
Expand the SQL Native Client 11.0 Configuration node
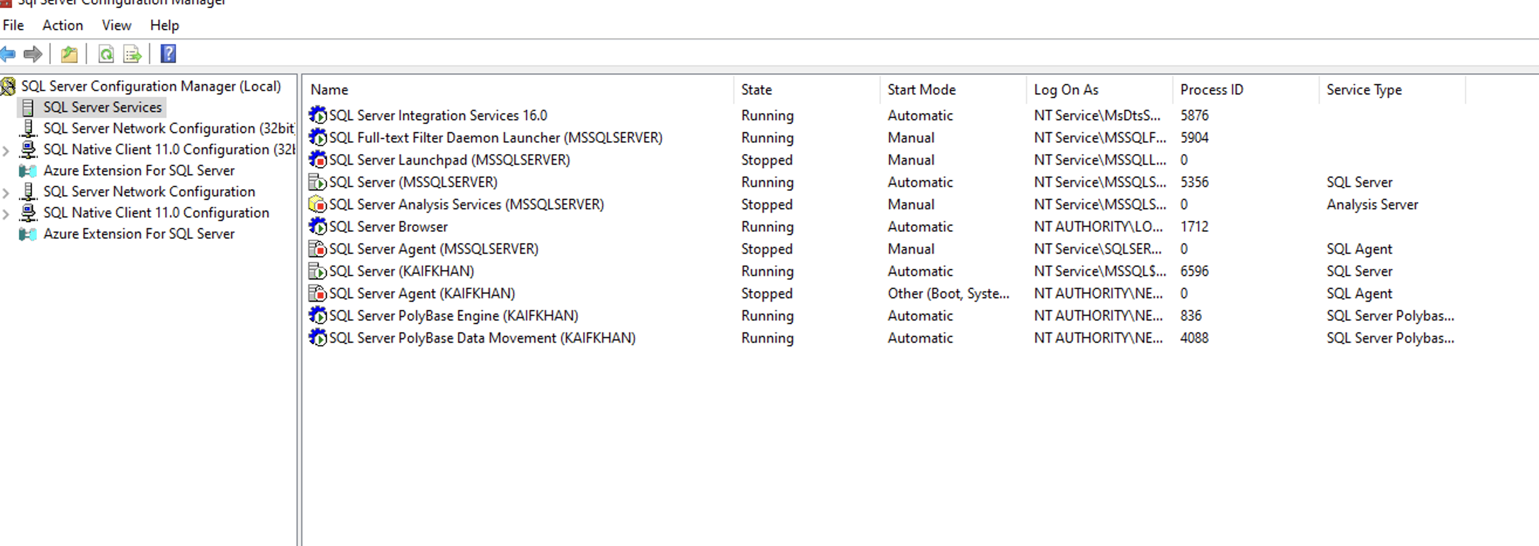tap(6, 214)
